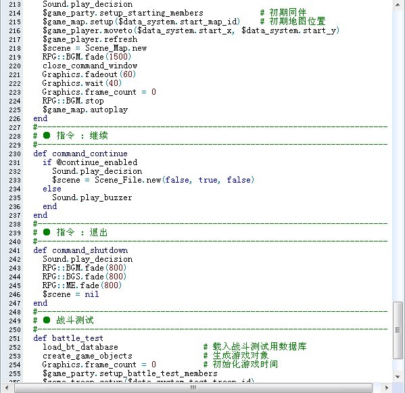Screen dimensions: 405x393
Task: Click the 'end' keyword on line 226
Action: [41, 118]
